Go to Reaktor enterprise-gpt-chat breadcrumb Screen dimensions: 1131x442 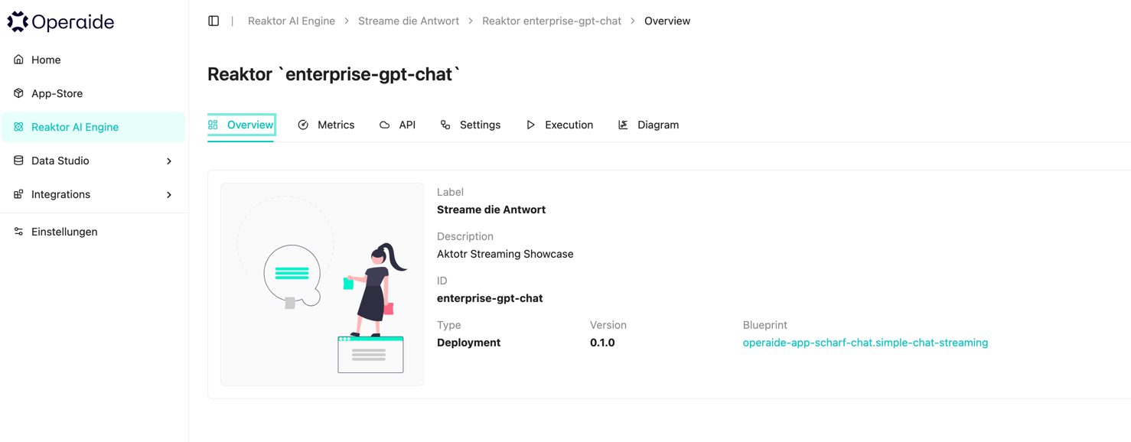(552, 21)
